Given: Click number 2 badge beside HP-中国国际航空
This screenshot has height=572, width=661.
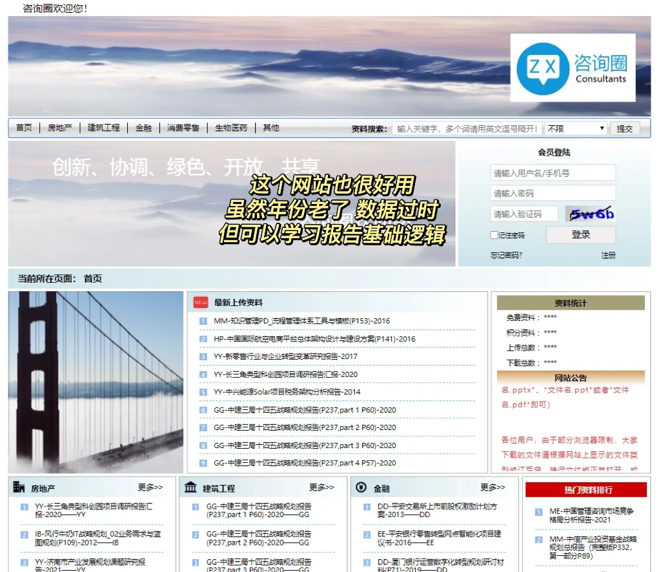Looking at the screenshot, I should click(x=203, y=339).
